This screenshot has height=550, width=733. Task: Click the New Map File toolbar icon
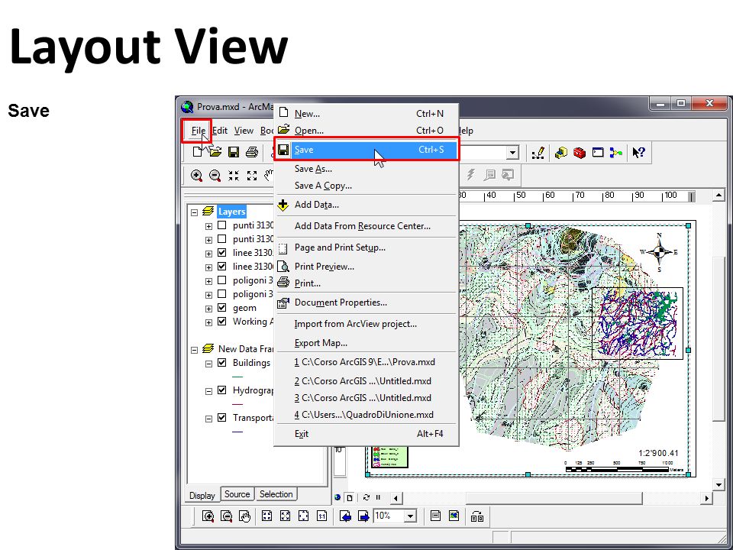click(x=199, y=151)
